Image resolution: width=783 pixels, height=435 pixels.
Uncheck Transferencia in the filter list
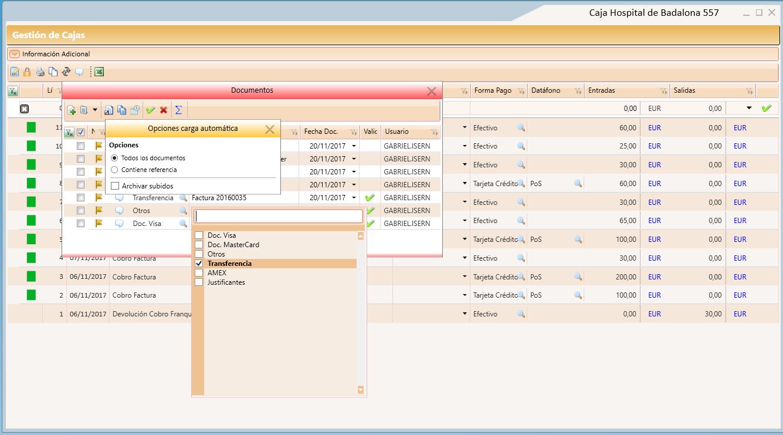coord(199,264)
